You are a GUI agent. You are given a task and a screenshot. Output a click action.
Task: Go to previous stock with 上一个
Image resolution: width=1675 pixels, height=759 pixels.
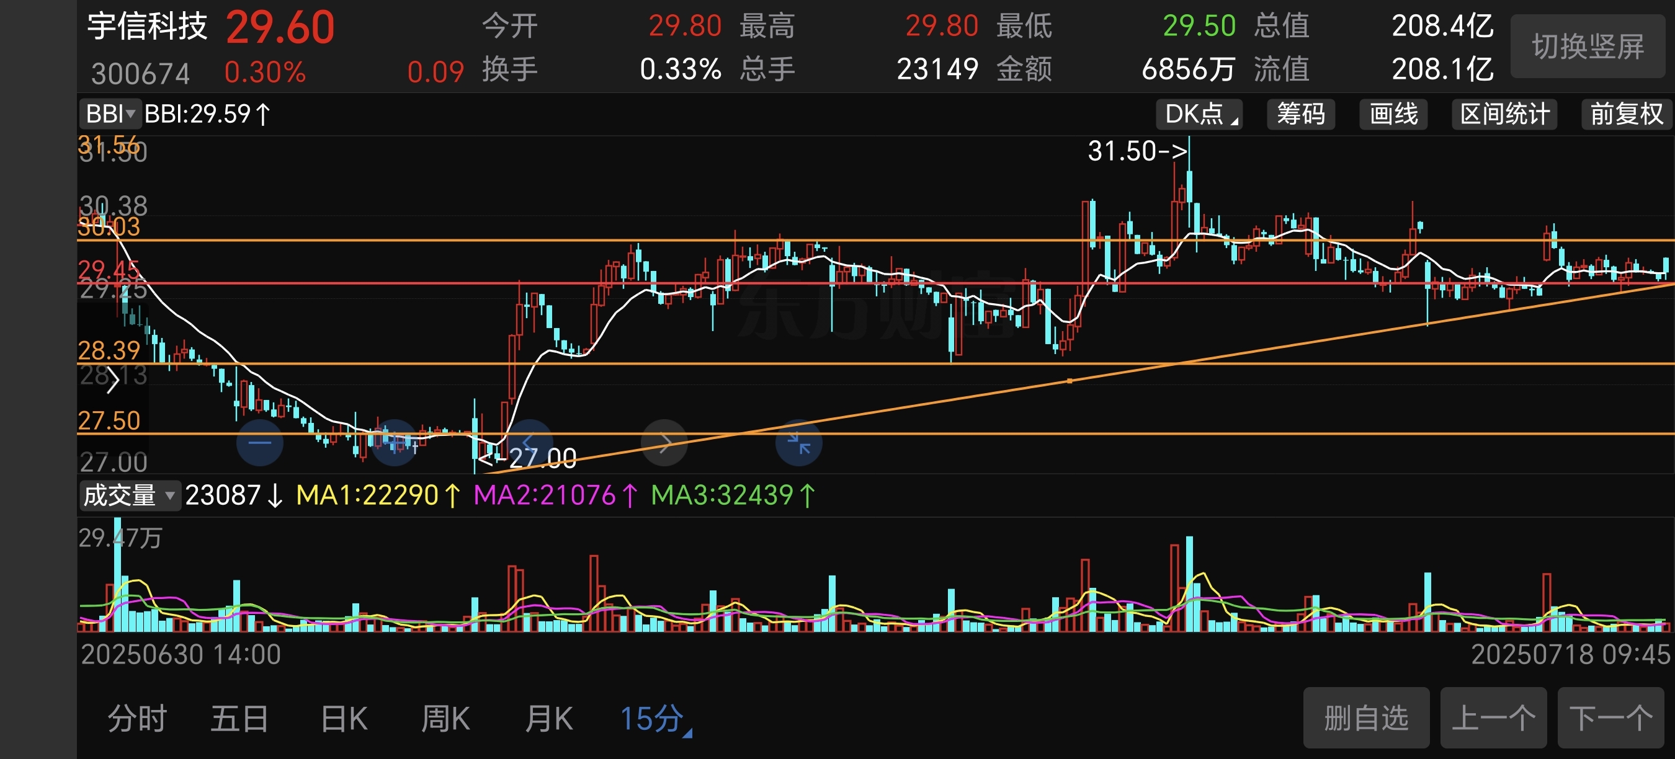click(x=1493, y=718)
